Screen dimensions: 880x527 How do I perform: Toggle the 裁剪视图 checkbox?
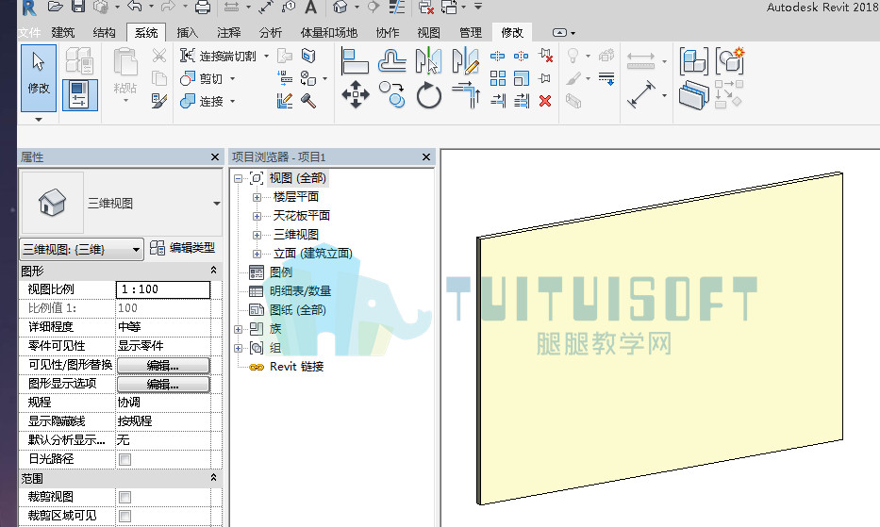coord(125,497)
